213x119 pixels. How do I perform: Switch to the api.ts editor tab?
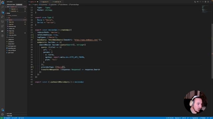pos(33,2)
